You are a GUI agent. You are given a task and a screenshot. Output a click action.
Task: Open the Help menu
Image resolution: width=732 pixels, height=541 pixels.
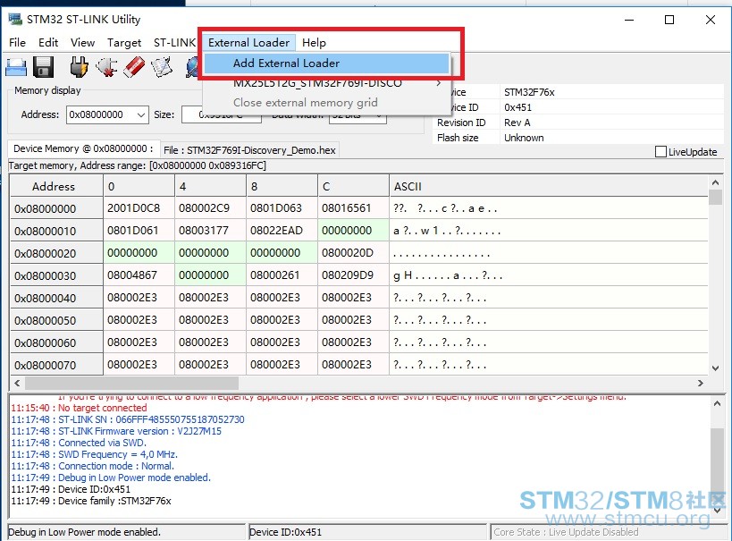click(314, 43)
